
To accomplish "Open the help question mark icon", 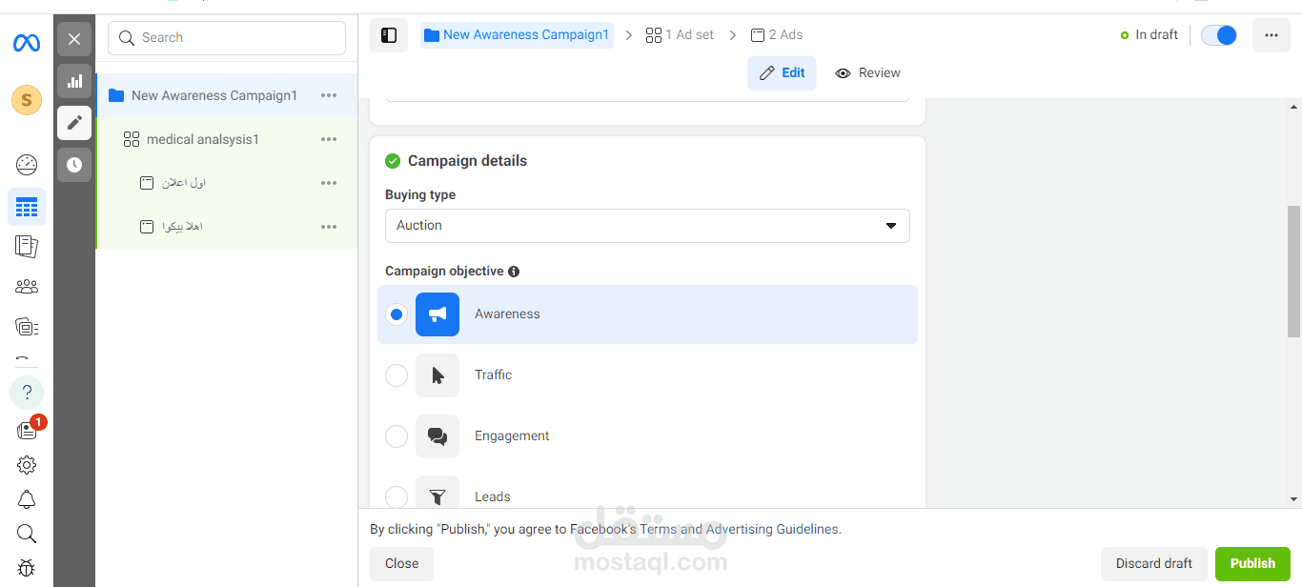I will (27, 392).
